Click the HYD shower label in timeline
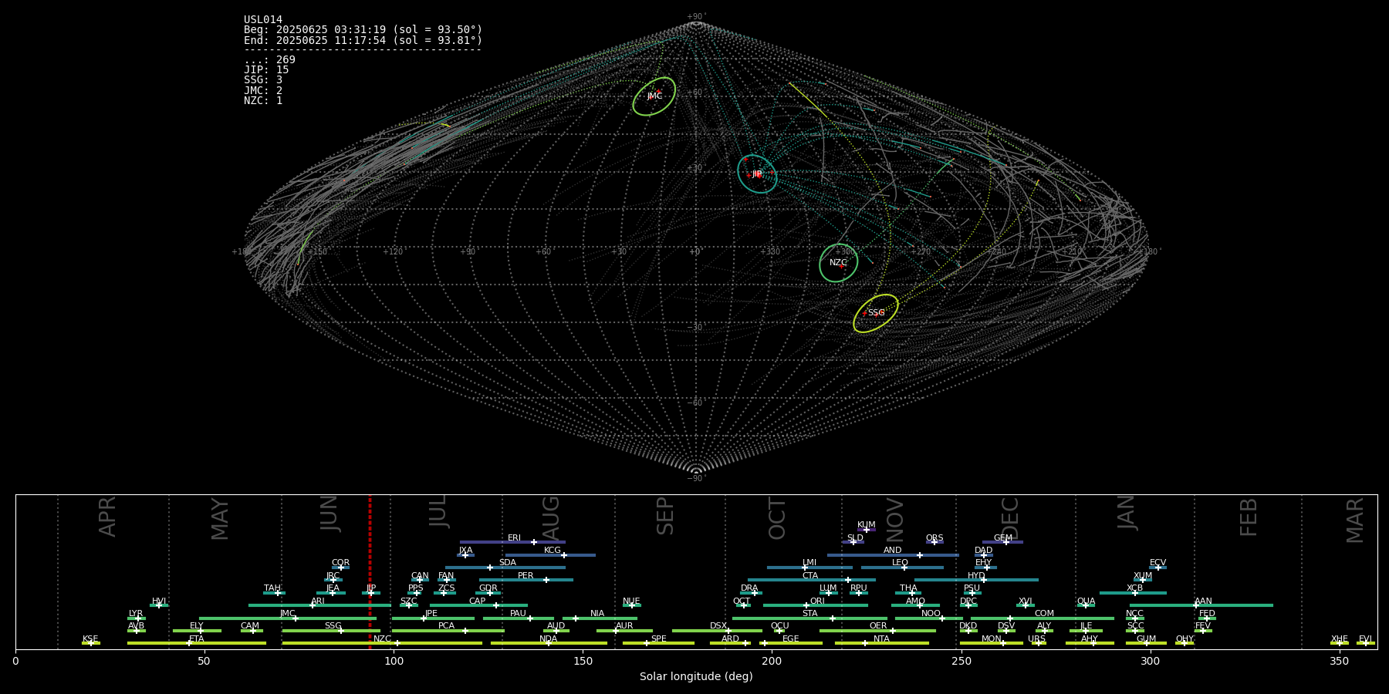 (x=976, y=576)
